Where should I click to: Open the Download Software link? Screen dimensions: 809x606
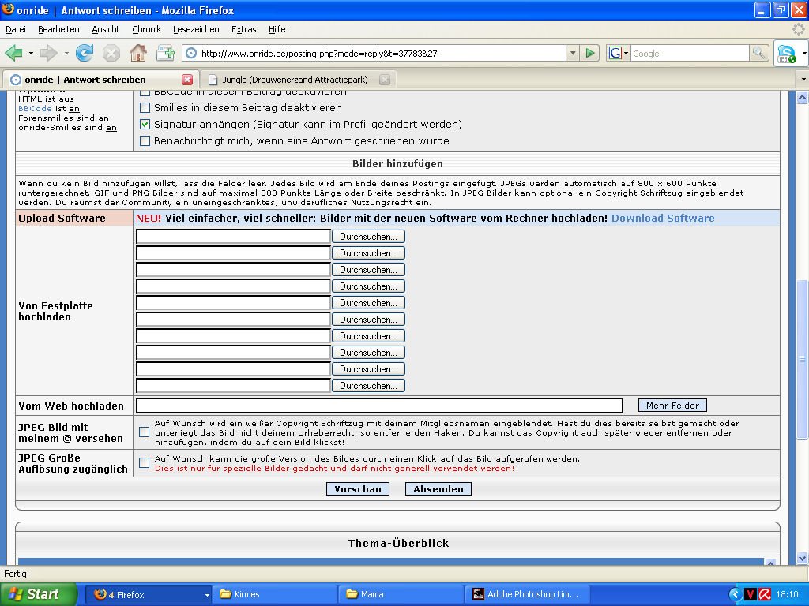point(663,218)
